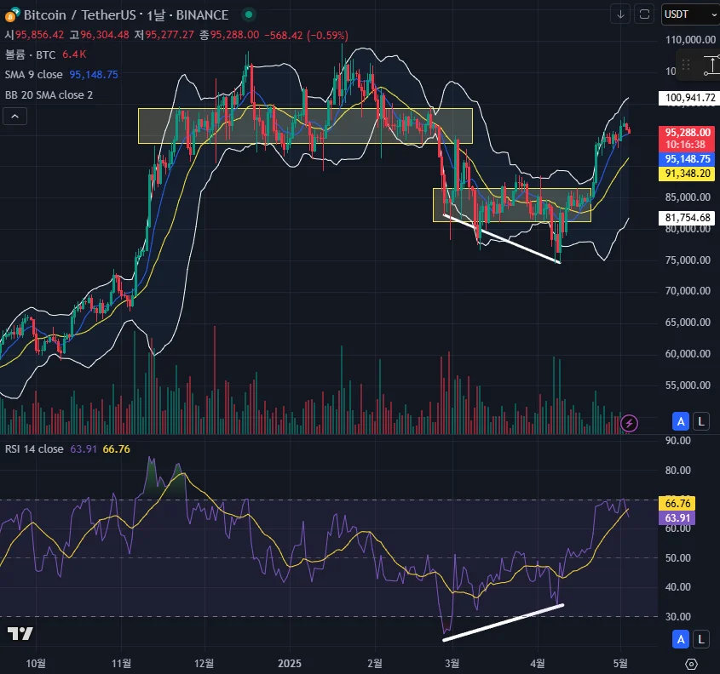Click the RSI 14 close indicator label
The height and width of the screenshot is (674, 720).
[34, 448]
